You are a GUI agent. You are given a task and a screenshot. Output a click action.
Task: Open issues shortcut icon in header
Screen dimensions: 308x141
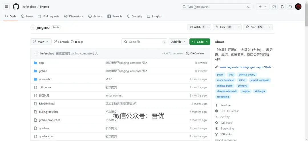(274, 7)
